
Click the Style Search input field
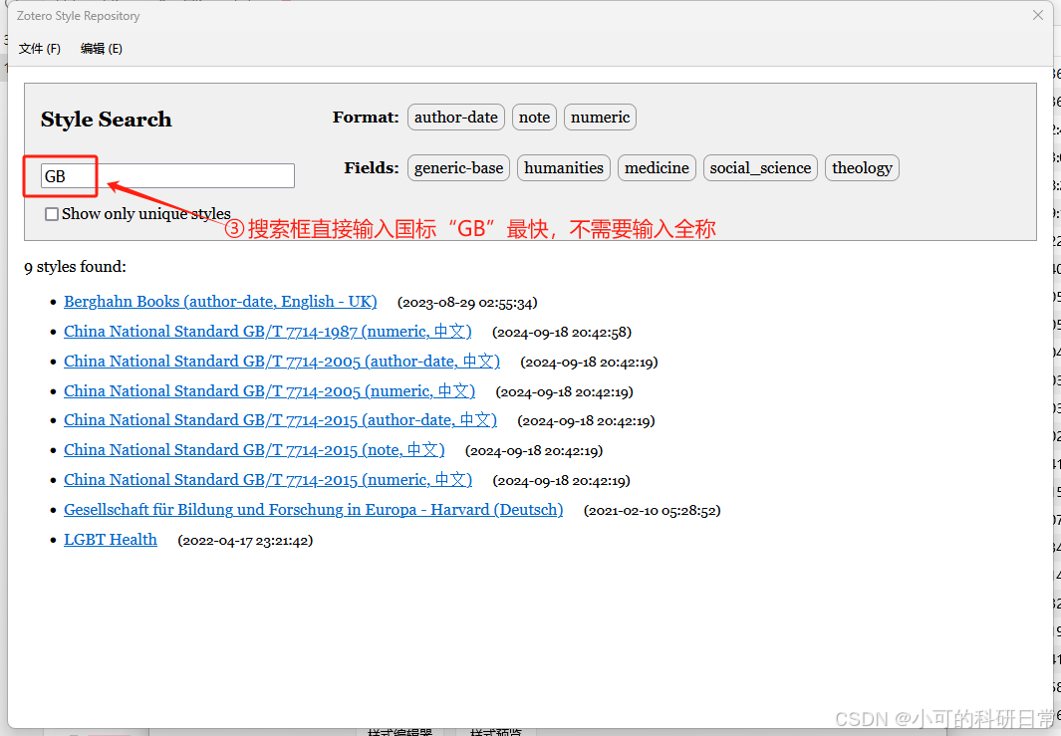[x=167, y=176]
